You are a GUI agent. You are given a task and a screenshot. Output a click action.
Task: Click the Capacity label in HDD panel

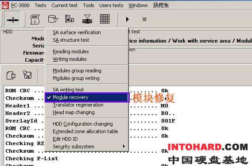pos(35,60)
